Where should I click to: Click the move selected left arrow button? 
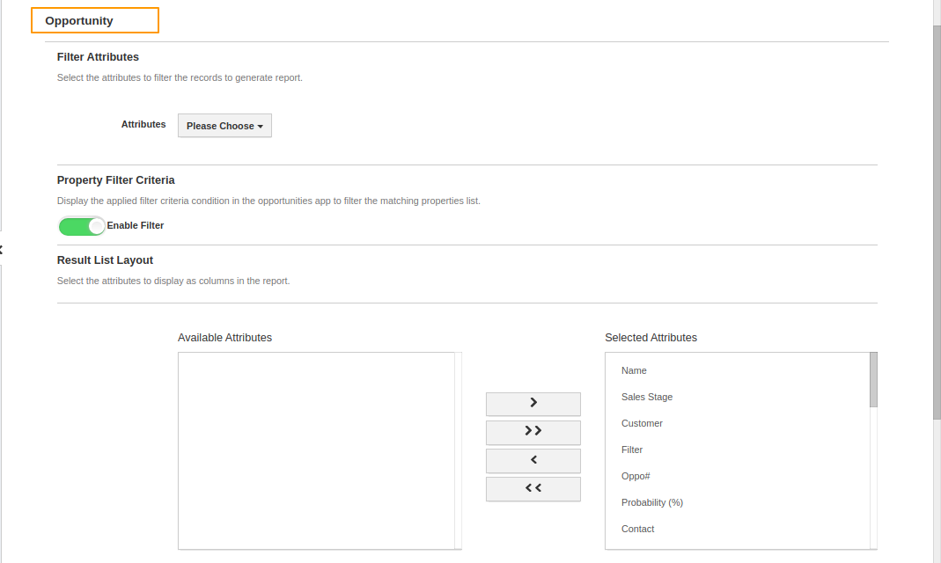click(x=533, y=460)
